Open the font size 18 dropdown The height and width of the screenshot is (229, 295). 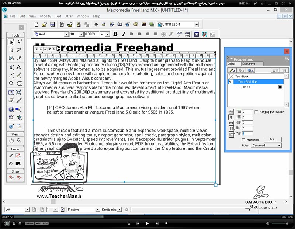(81, 34)
